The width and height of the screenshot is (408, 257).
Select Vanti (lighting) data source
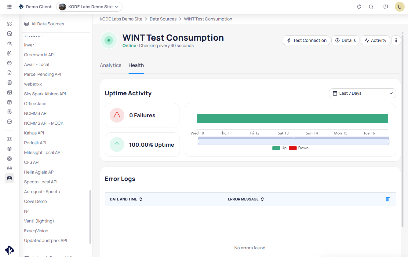click(x=39, y=221)
